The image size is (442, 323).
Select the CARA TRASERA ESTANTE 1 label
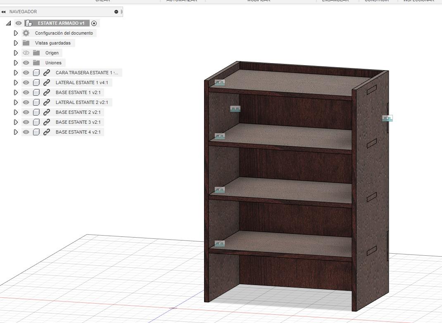[87, 73]
